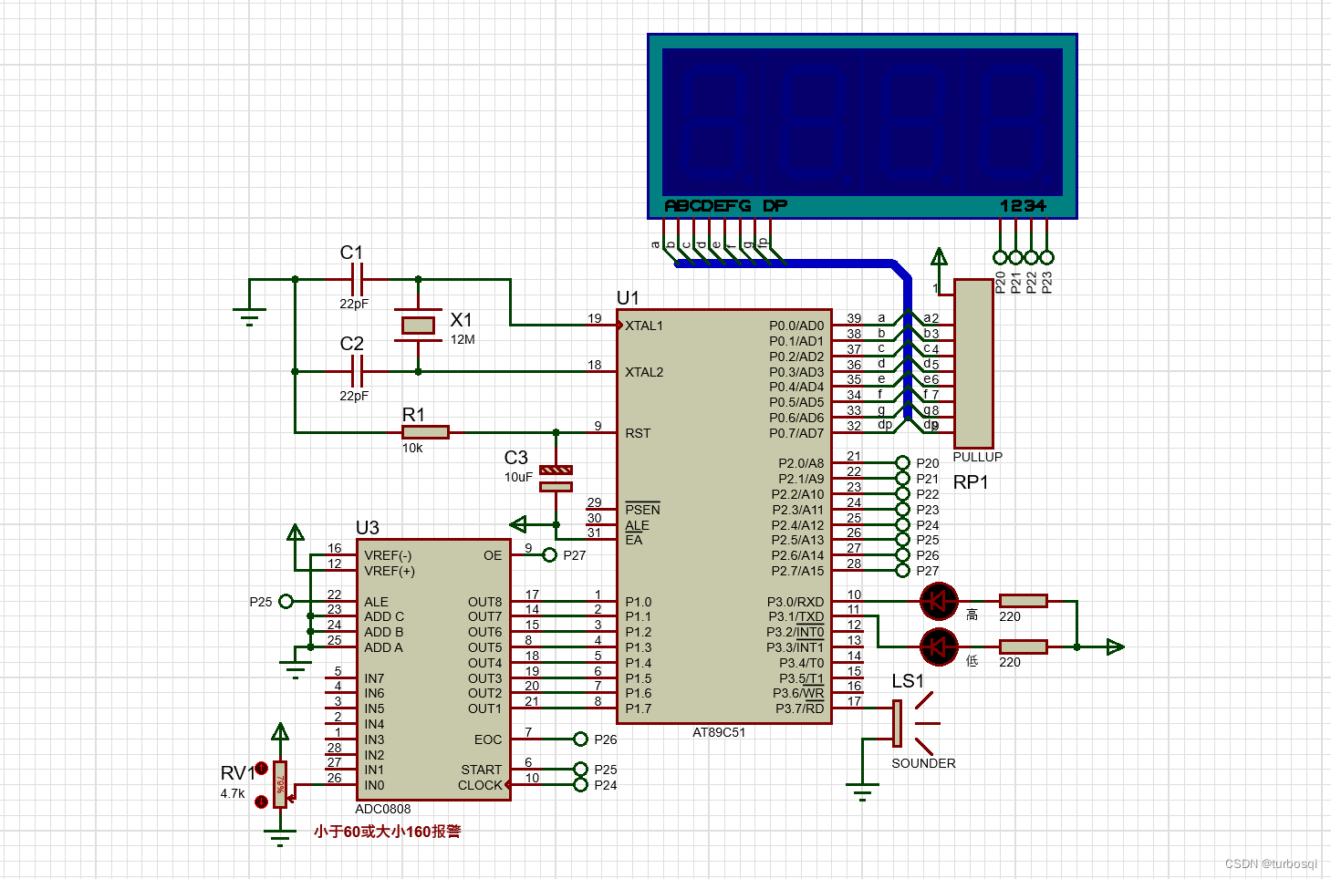Click XTAL1 pin label on U1

coord(644,326)
